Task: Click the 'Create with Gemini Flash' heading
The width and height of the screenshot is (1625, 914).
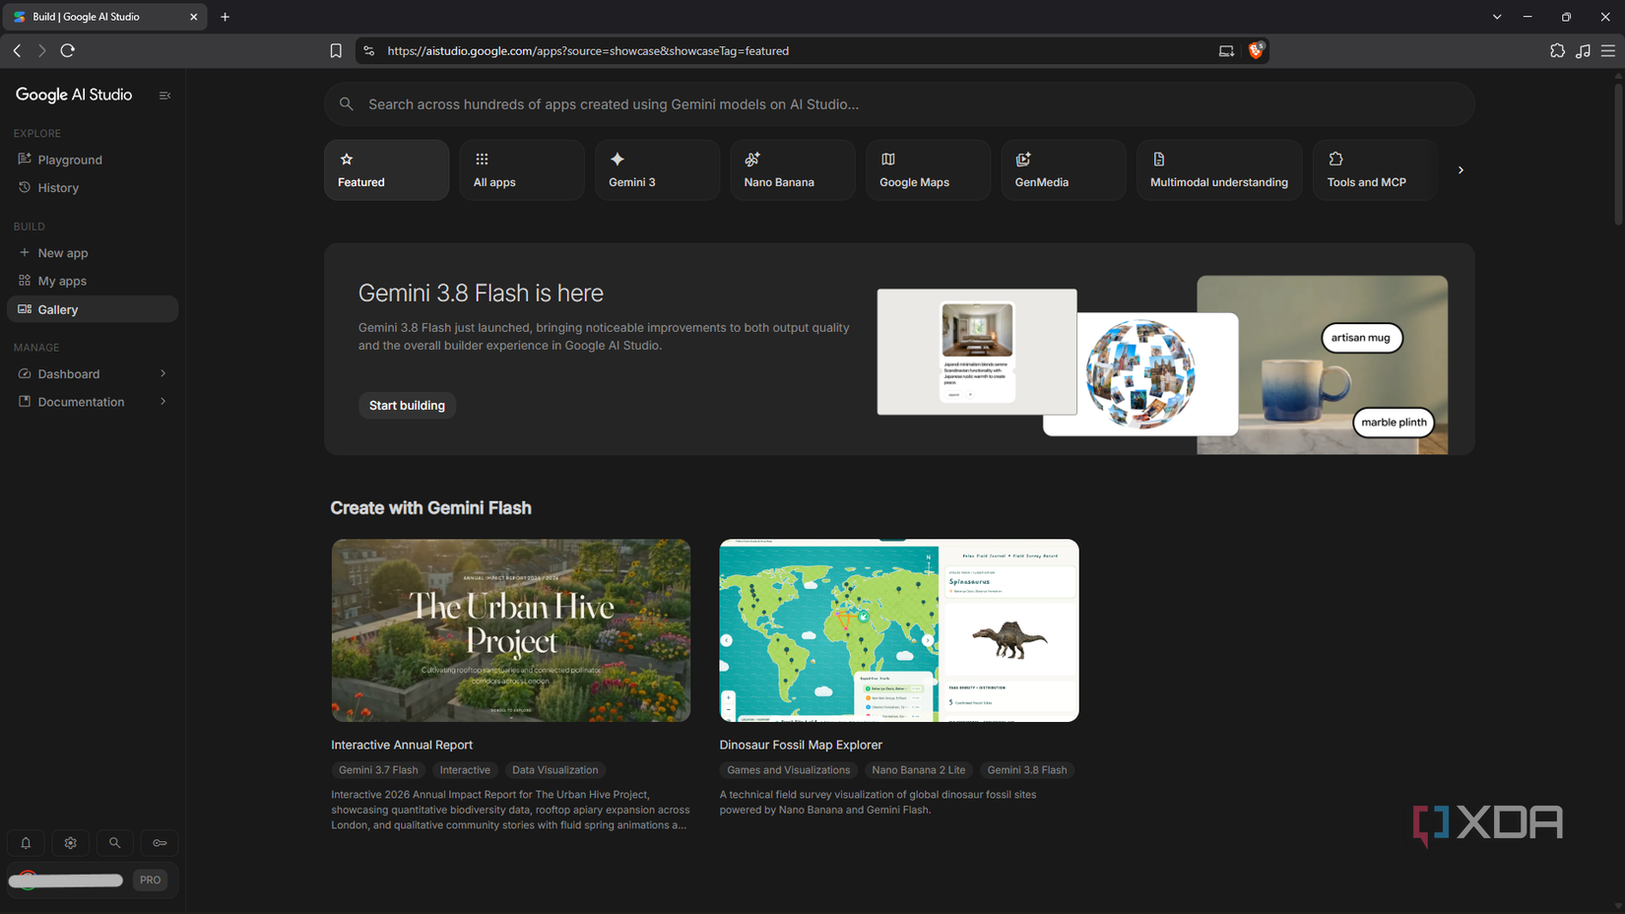Action: coord(430,508)
